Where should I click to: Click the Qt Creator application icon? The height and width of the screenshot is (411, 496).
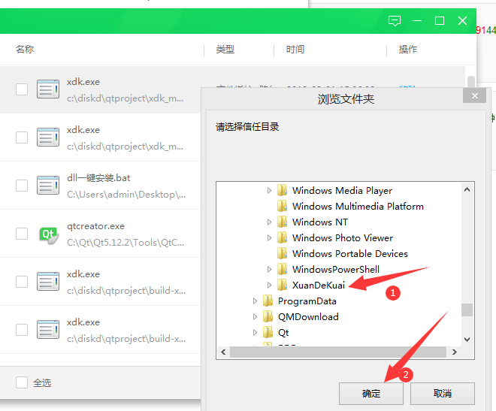point(48,234)
